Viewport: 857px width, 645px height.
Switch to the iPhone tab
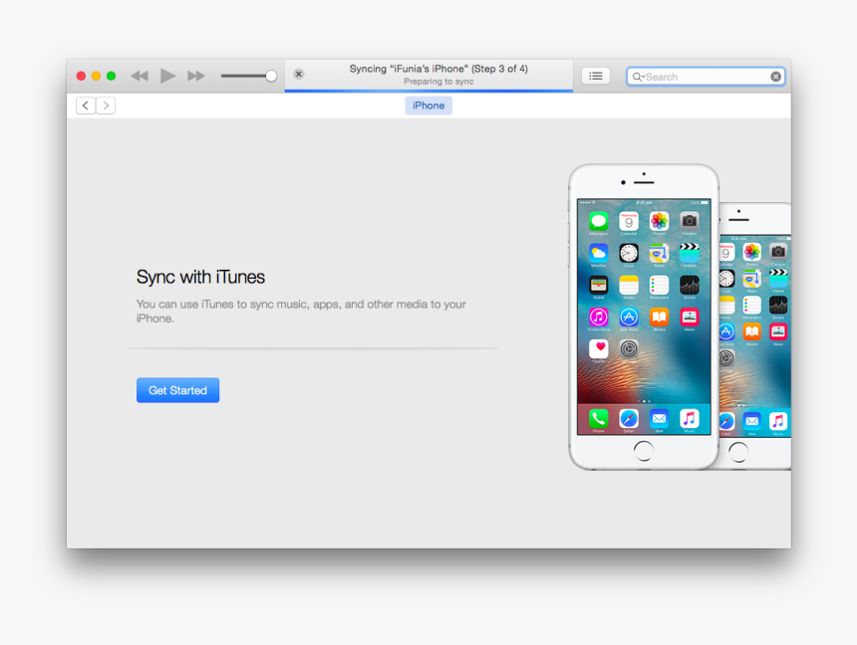point(428,105)
